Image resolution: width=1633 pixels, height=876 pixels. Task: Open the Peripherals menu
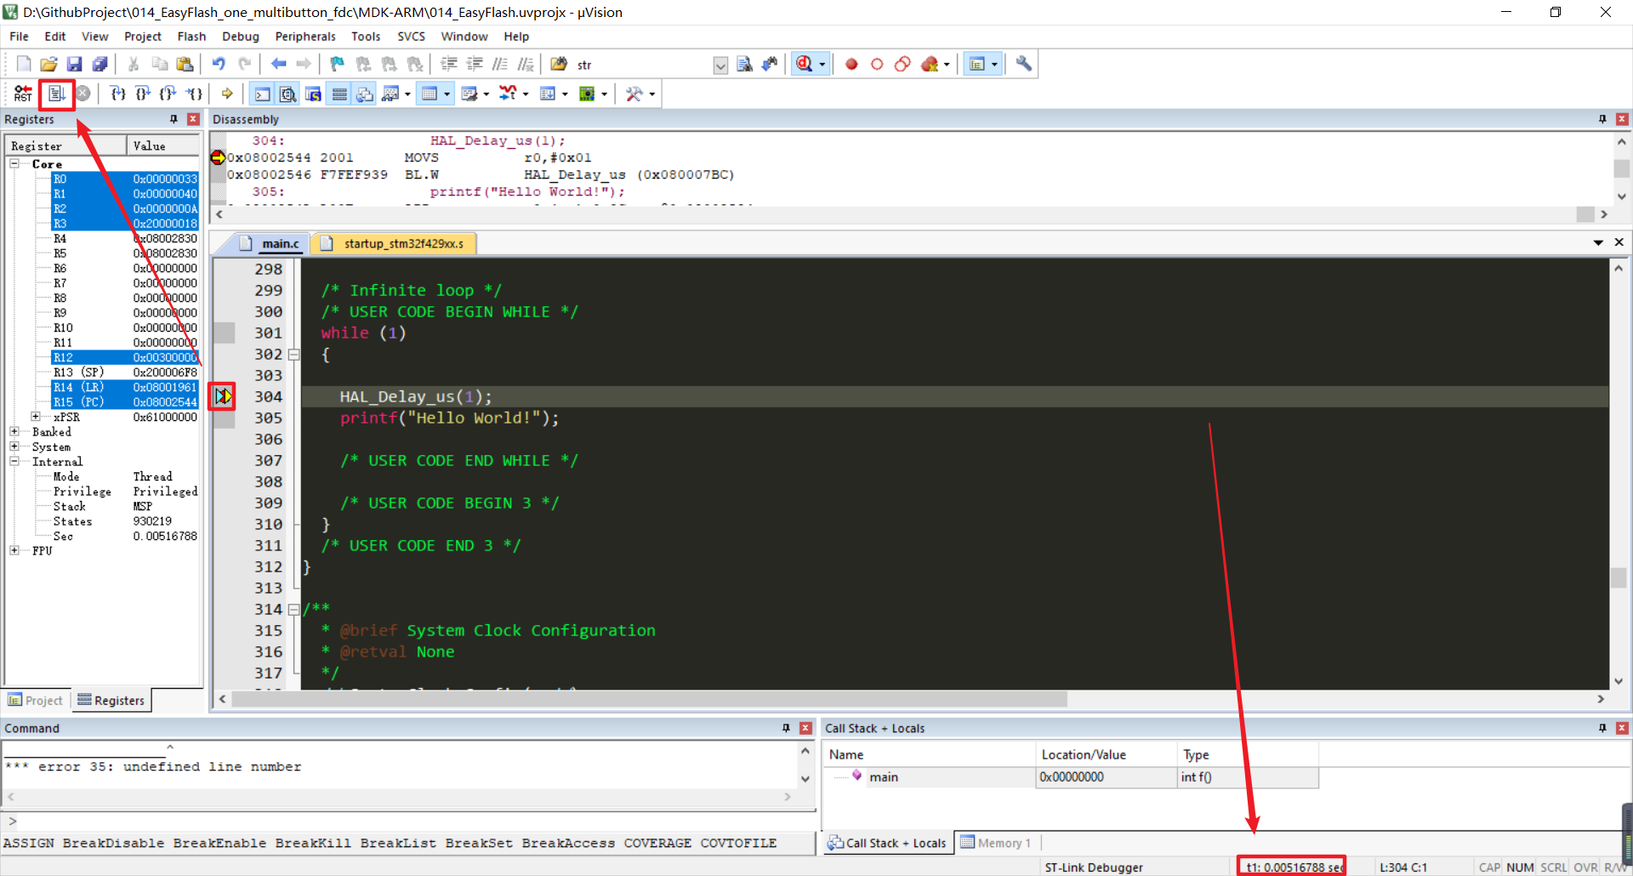(304, 37)
